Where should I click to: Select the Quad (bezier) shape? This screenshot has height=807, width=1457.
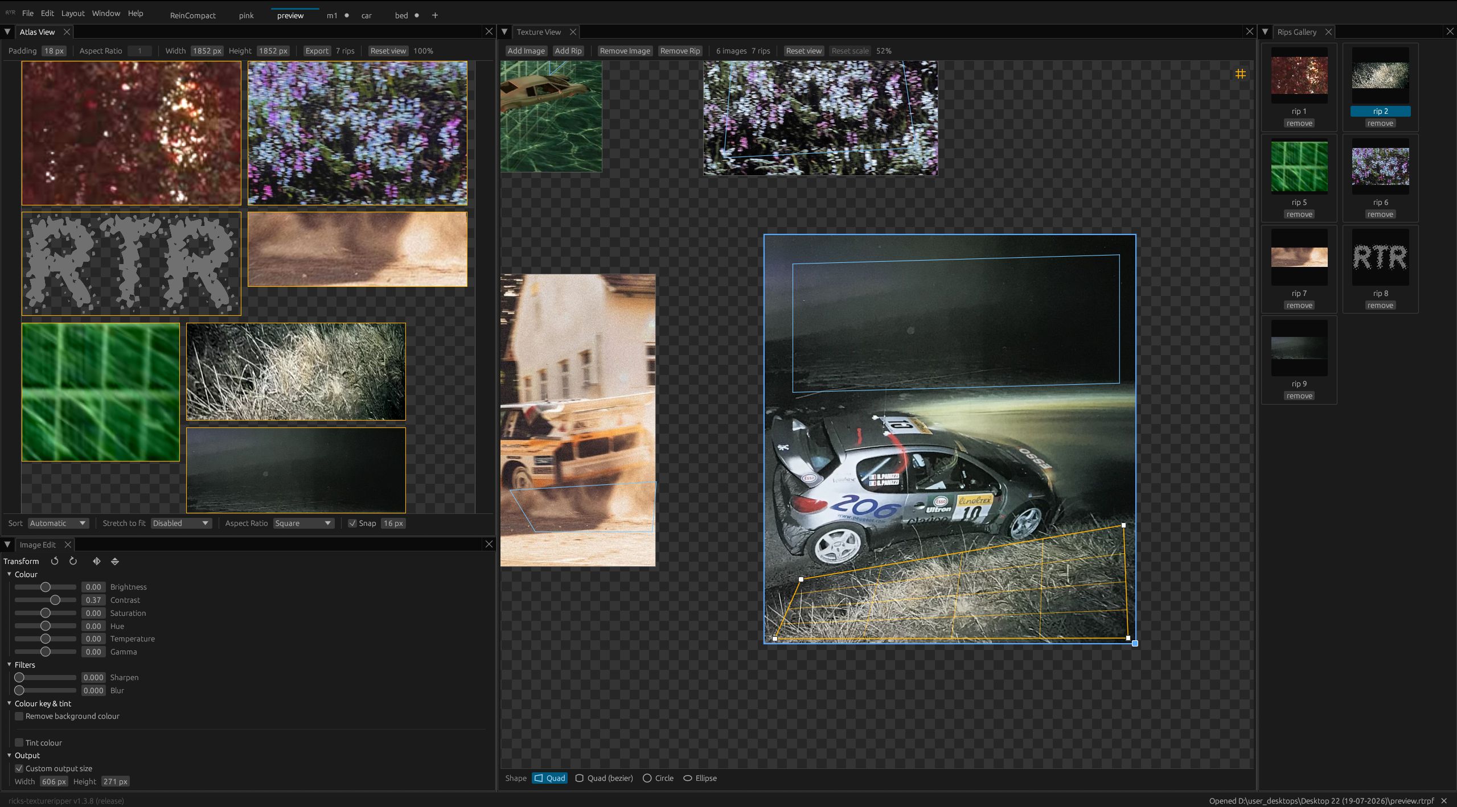click(x=604, y=778)
